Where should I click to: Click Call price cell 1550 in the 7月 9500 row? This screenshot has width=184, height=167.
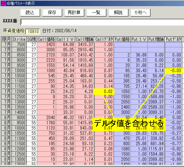pos(47,65)
